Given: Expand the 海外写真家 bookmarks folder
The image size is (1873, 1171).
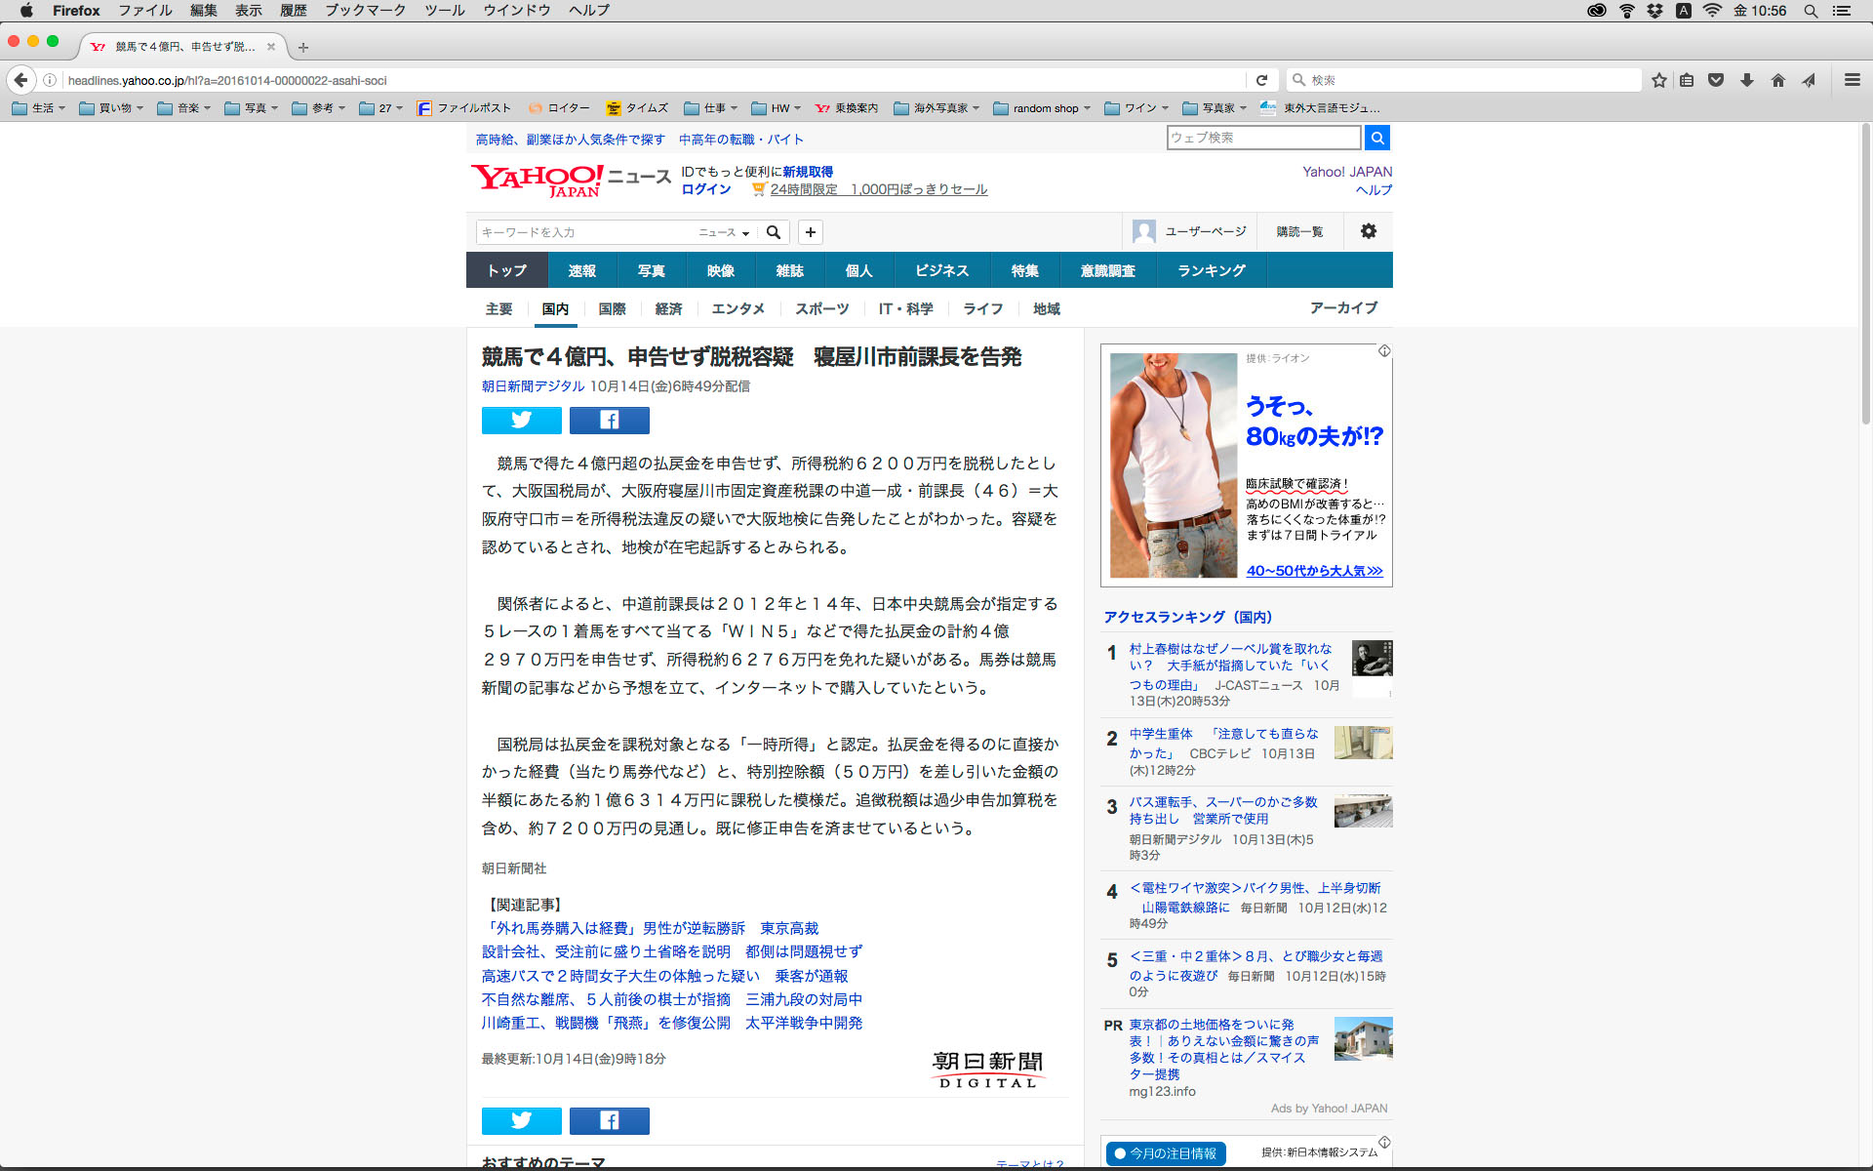Looking at the screenshot, I should [936, 108].
